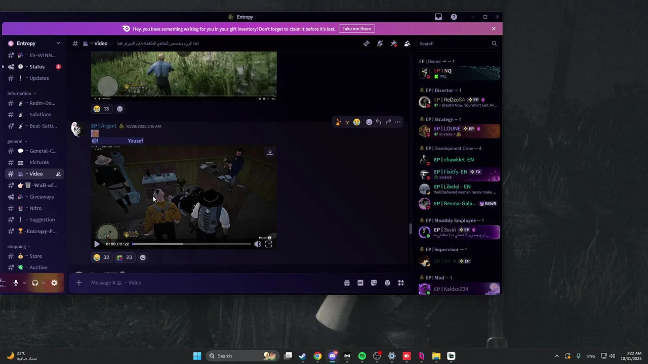
Task: Open Spotify from the Windows taskbar
Action: coord(362,356)
